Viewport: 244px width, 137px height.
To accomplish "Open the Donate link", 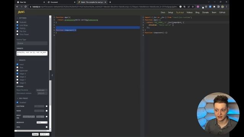I will tap(205, 13).
